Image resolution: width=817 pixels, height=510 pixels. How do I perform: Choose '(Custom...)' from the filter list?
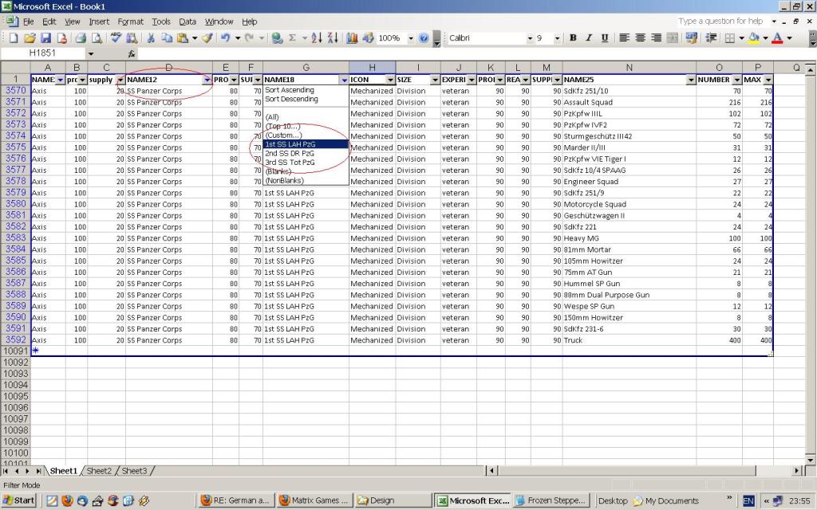[x=284, y=135]
